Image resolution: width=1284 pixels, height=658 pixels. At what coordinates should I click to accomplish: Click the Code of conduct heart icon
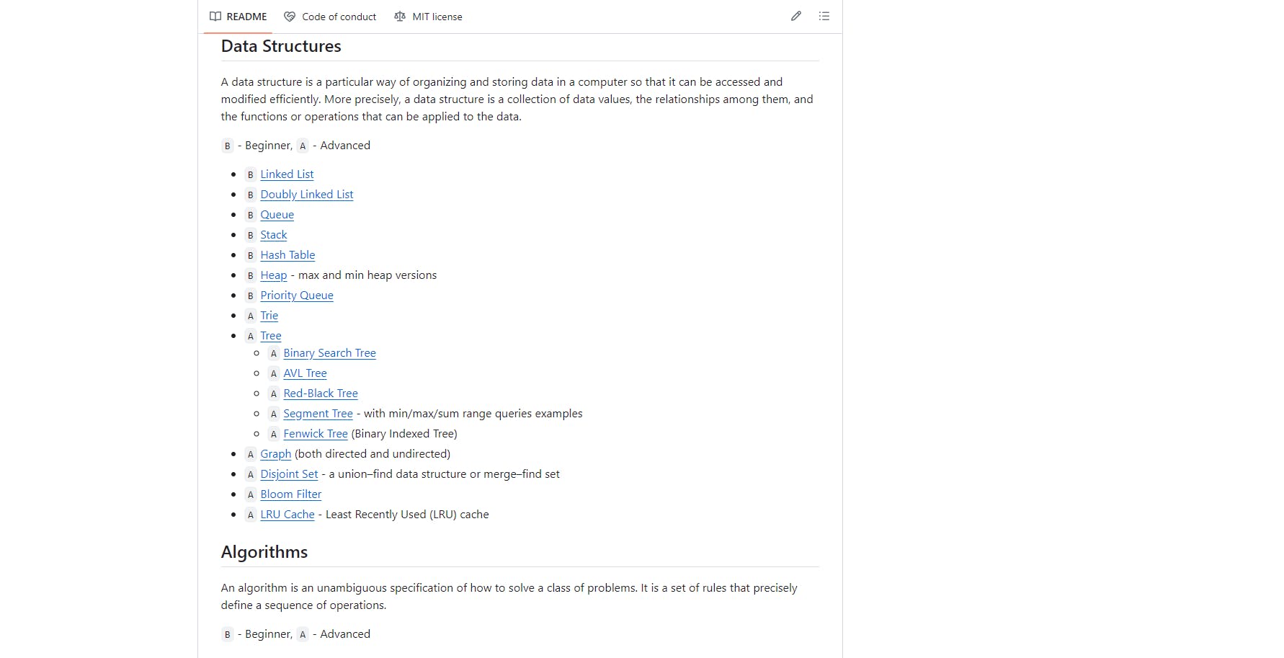[290, 17]
